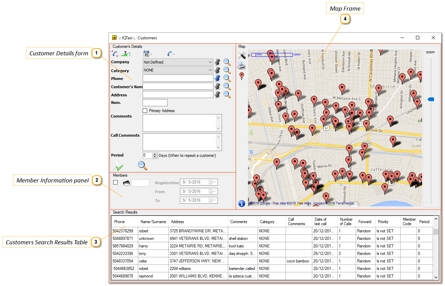445x286 pixels.
Task: Select the 4941 VETERANS BLVD address cell
Action: pos(198,239)
